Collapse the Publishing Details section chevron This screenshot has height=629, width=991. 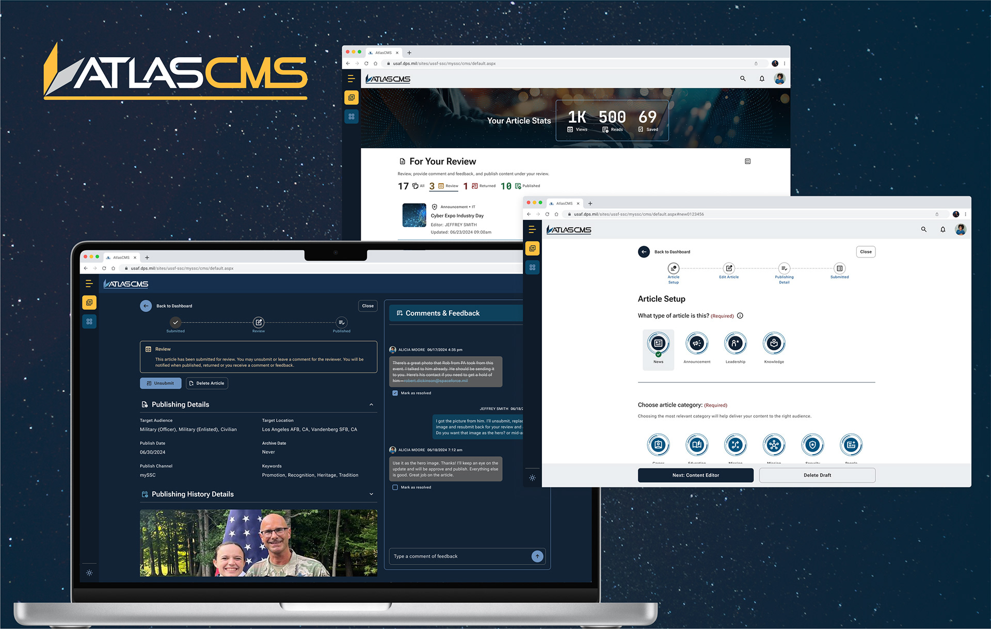coord(371,405)
